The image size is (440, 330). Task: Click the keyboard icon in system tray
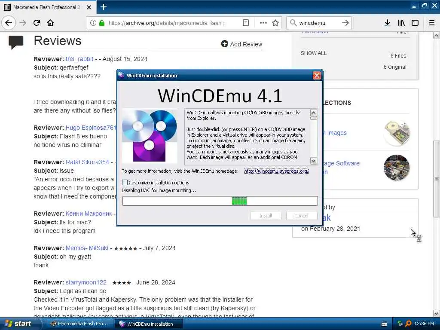(384, 324)
